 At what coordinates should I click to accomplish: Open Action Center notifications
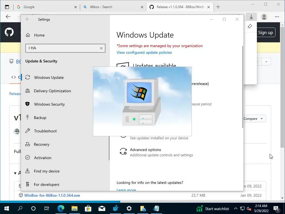tap(276, 209)
